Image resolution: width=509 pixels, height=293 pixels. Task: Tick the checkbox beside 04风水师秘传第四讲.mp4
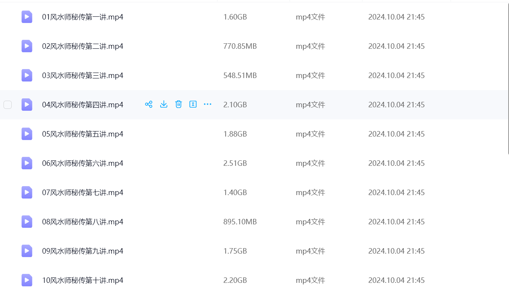8,105
